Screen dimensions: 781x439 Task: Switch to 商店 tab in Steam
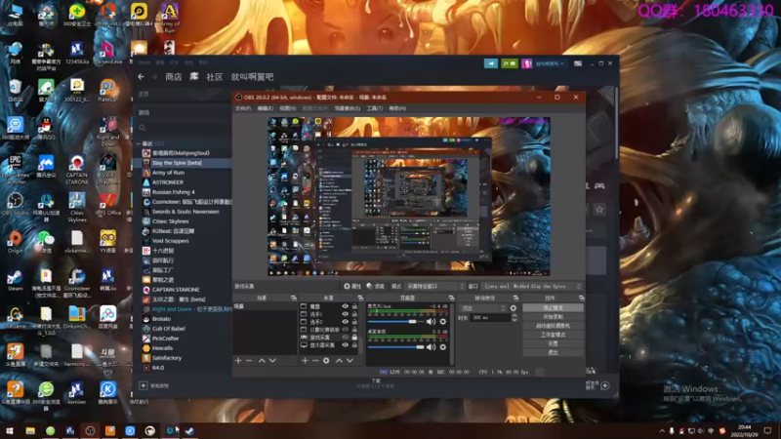pos(174,77)
